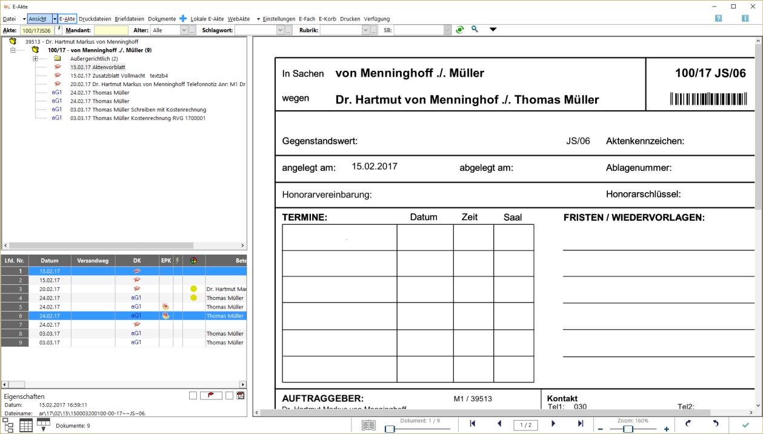The width and height of the screenshot is (763, 434).
Task: Switch to table grid view icon
Action: tap(26, 425)
